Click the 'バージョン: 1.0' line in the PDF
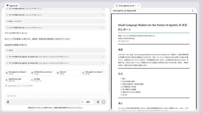The width and height of the screenshot is (201, 114). 123,41
